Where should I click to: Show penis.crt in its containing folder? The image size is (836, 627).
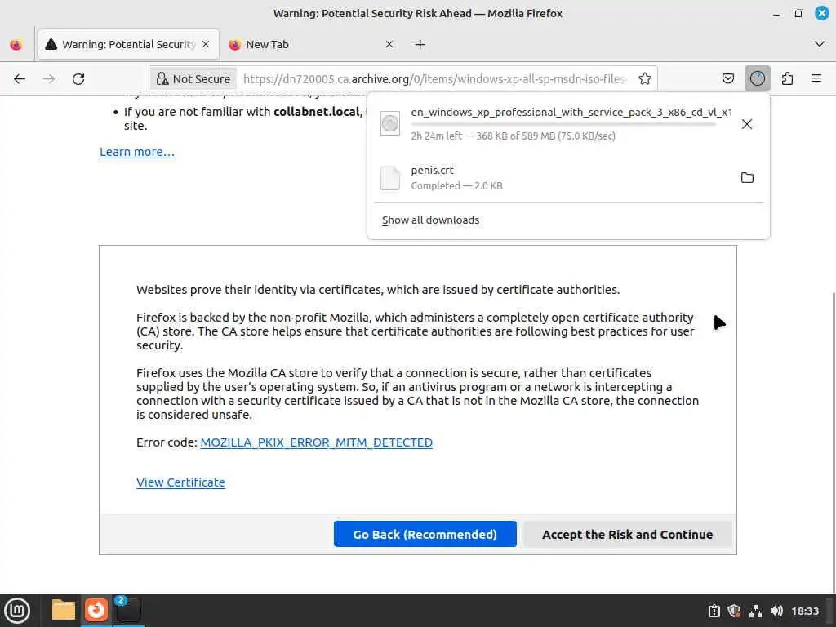tap(747, 177)
